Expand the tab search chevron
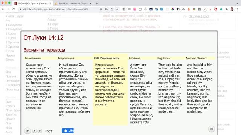This screenshot has height=135, width=241. pos(237,3)
